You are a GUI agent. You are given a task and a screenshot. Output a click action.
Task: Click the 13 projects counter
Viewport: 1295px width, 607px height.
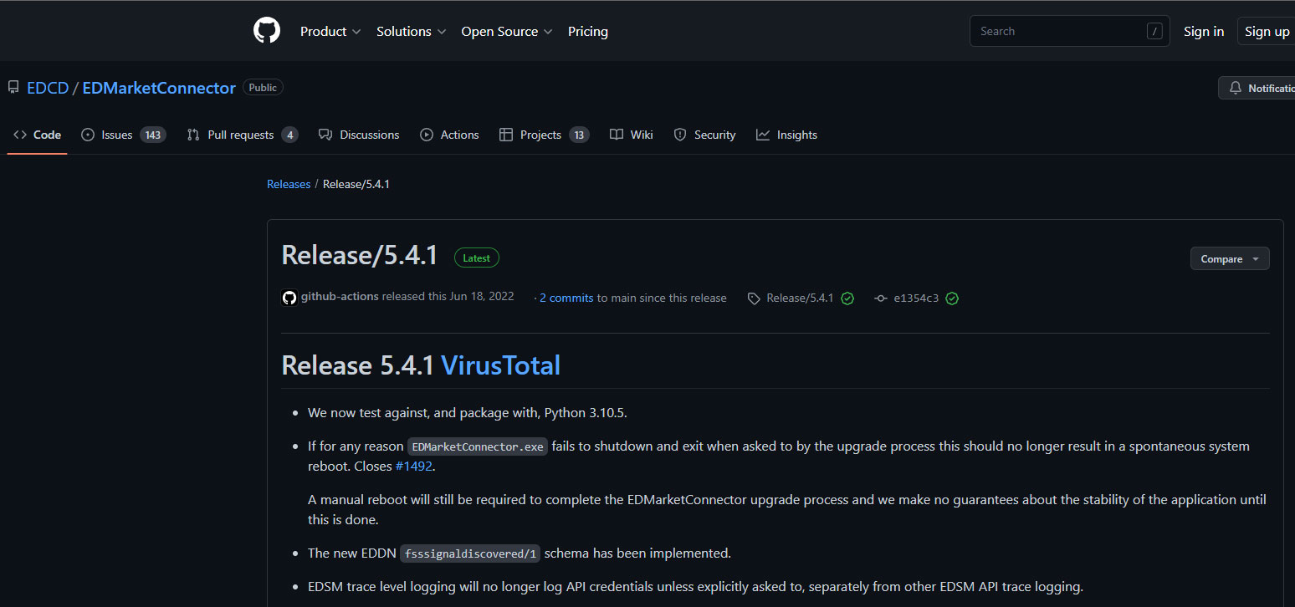(x=579, y=135)
